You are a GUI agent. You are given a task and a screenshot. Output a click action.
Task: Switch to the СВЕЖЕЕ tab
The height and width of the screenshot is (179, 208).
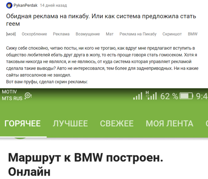click(x=117, y=123)
